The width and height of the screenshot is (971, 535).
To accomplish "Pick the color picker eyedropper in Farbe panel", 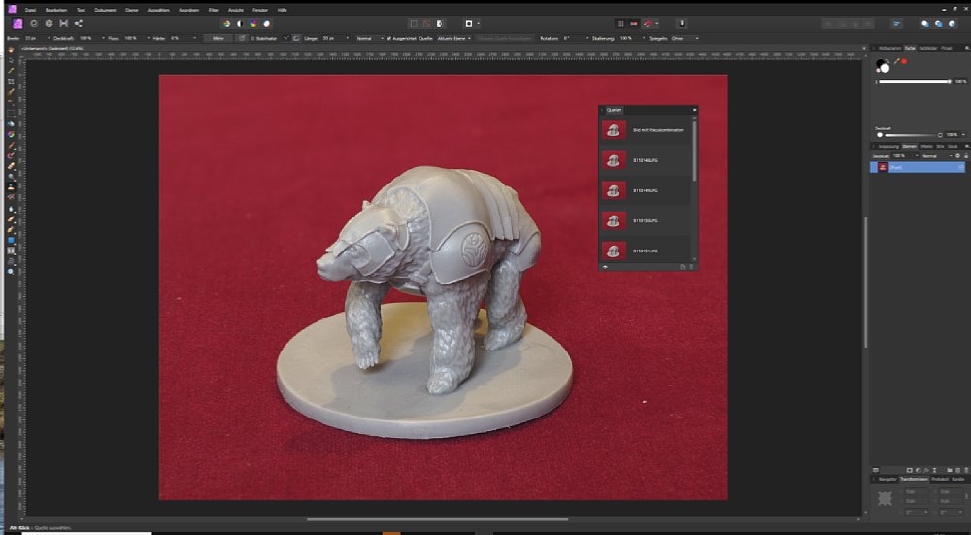I will (x=896, y=61).
